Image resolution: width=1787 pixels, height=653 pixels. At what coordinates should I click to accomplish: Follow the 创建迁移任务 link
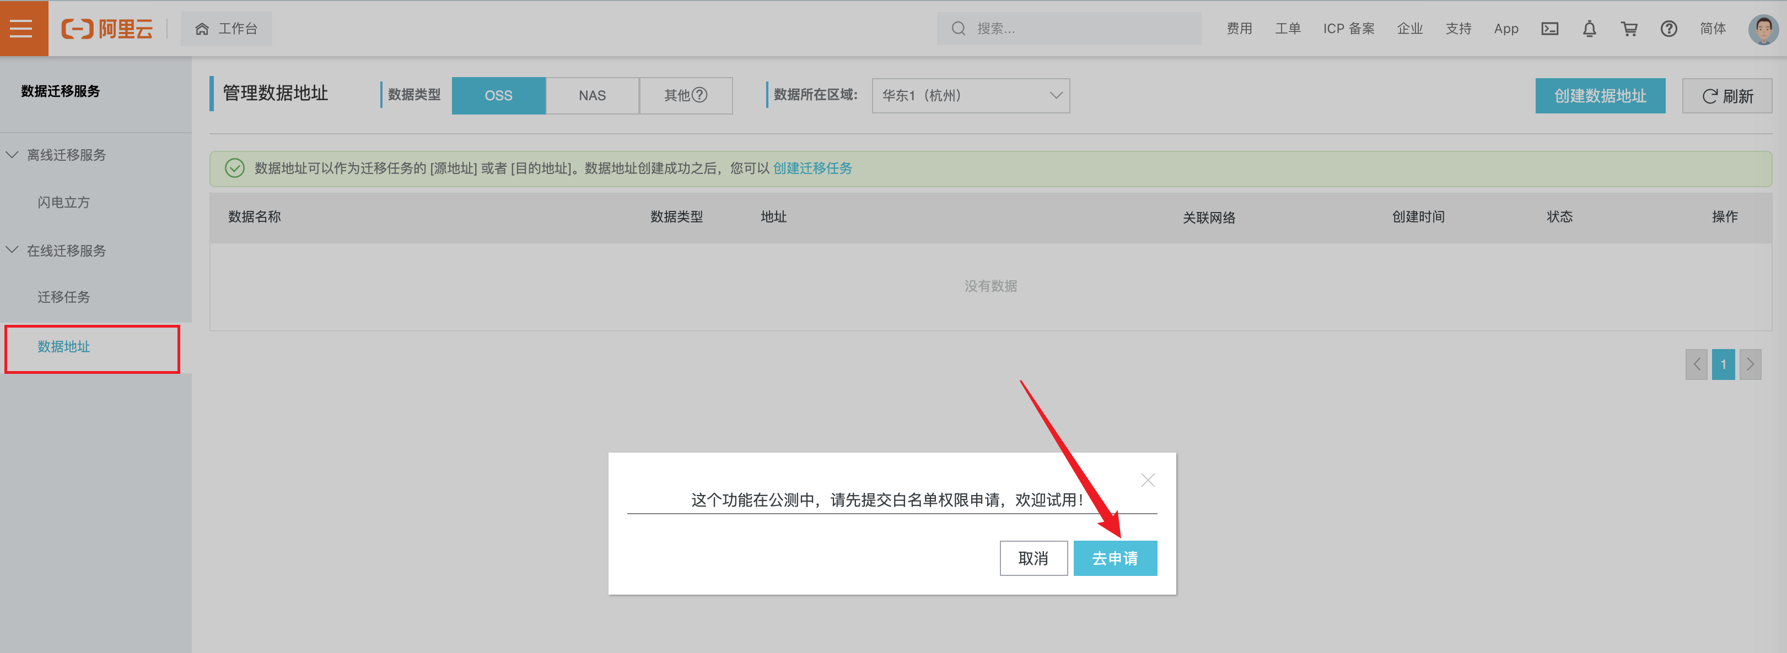(812, 168)
